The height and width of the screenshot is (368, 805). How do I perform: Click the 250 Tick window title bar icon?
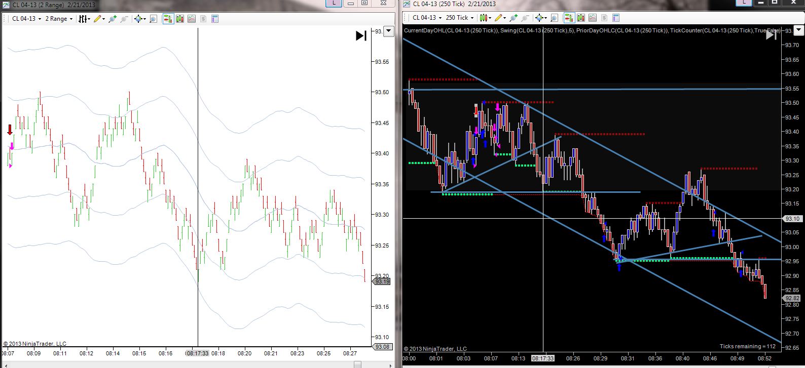tap(407, 4)
